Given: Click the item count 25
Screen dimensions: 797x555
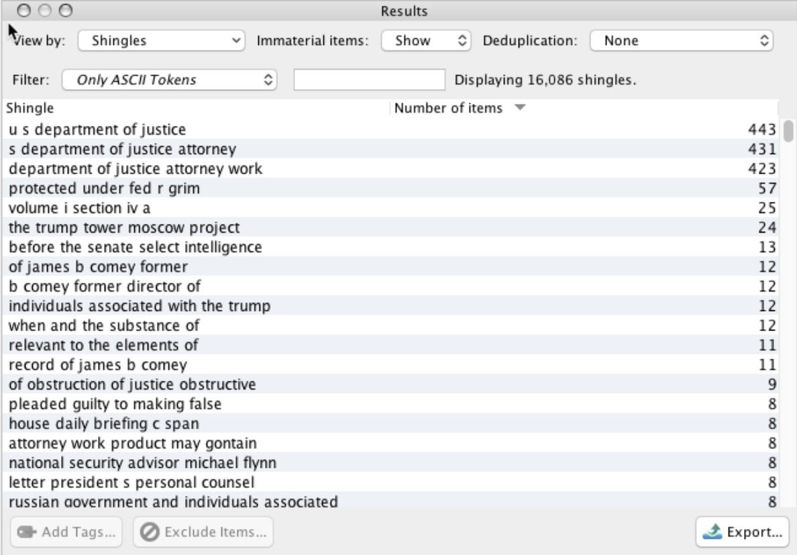Looking at the screenshot, I should (767, 208).
